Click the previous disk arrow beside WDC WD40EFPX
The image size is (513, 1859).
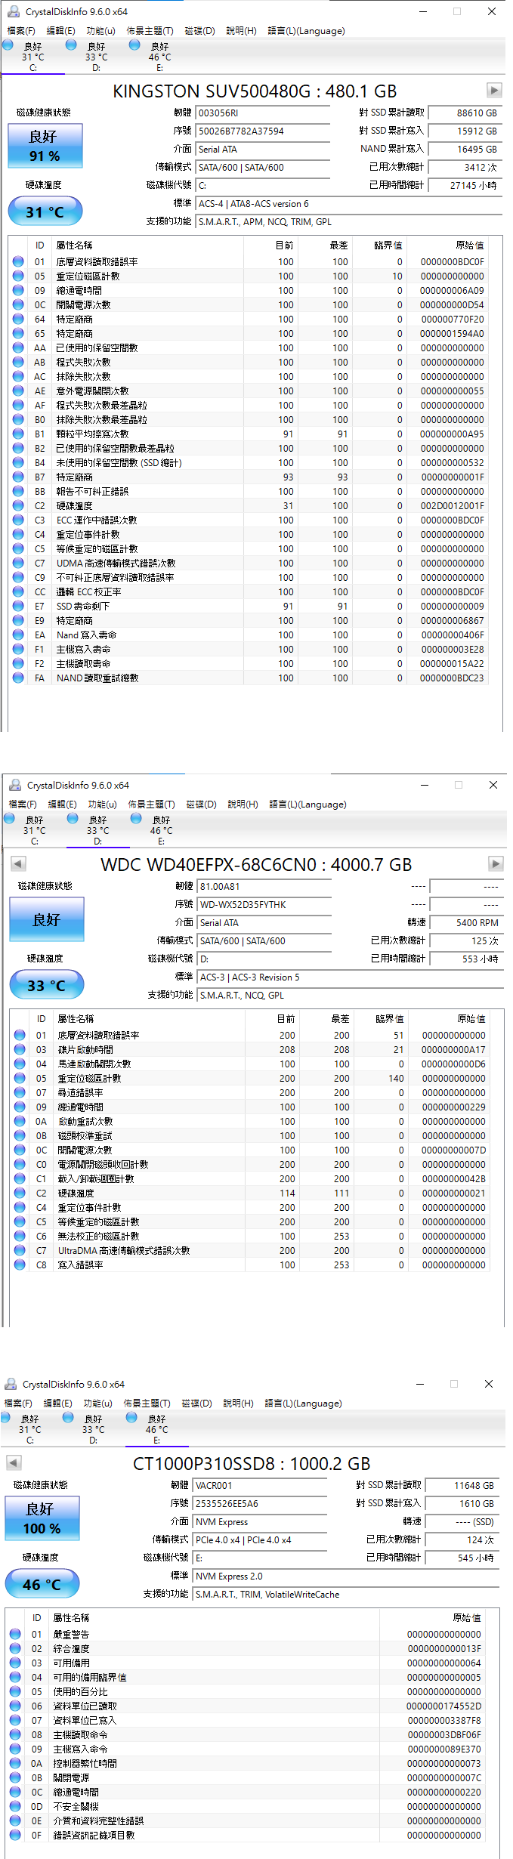pos(18,863)
